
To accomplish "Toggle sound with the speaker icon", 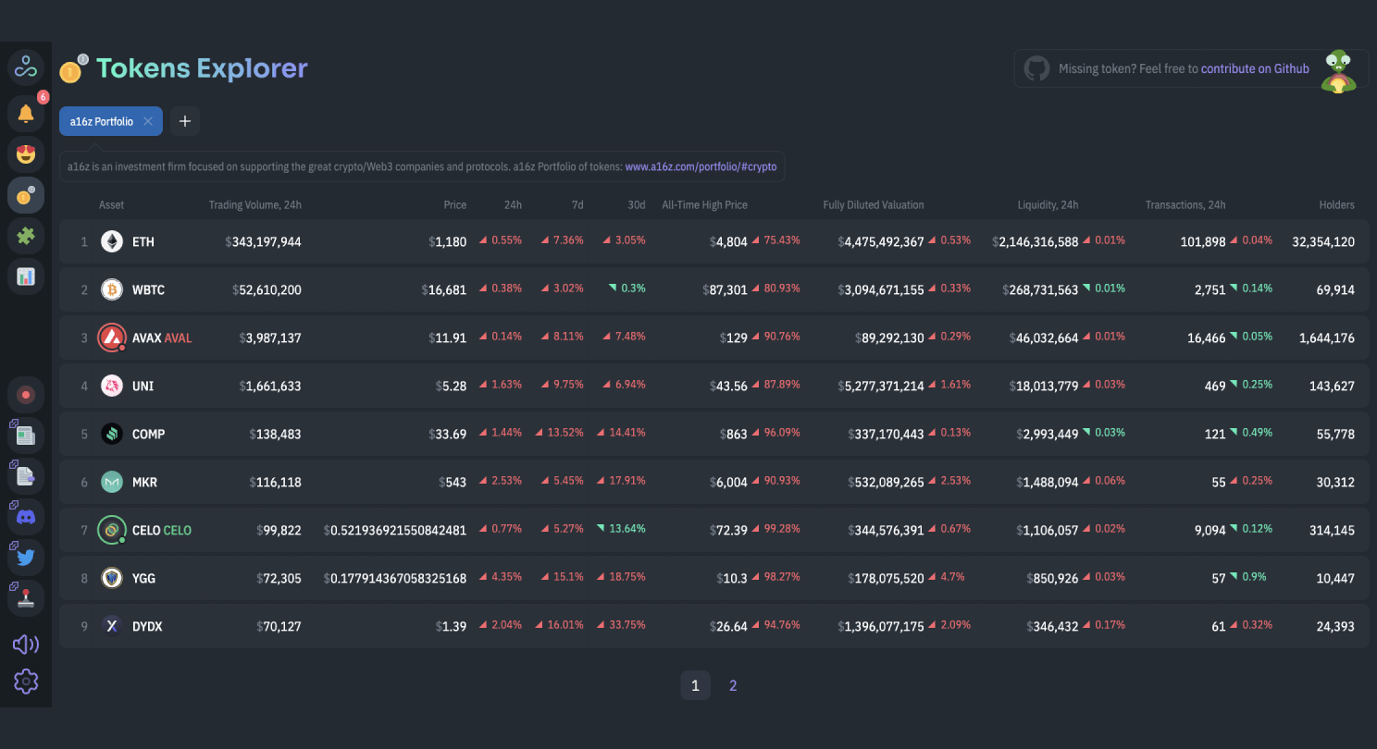I will click(x=26, y=645).
